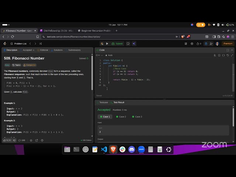236x177 pixels.
Task: Dislike the problem with thumbs down
Action: coord(14,140)
